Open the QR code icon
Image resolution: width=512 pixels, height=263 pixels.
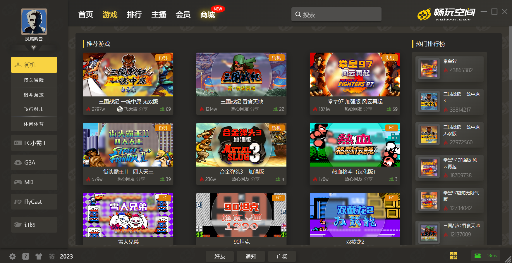point(453,256)
